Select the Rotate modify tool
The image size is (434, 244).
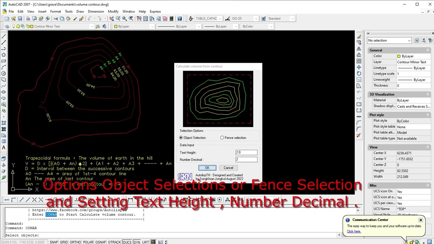coord(359,73)
